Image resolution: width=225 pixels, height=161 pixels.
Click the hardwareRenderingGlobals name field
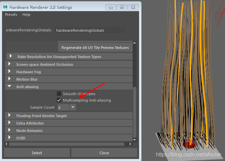(90, 30)
